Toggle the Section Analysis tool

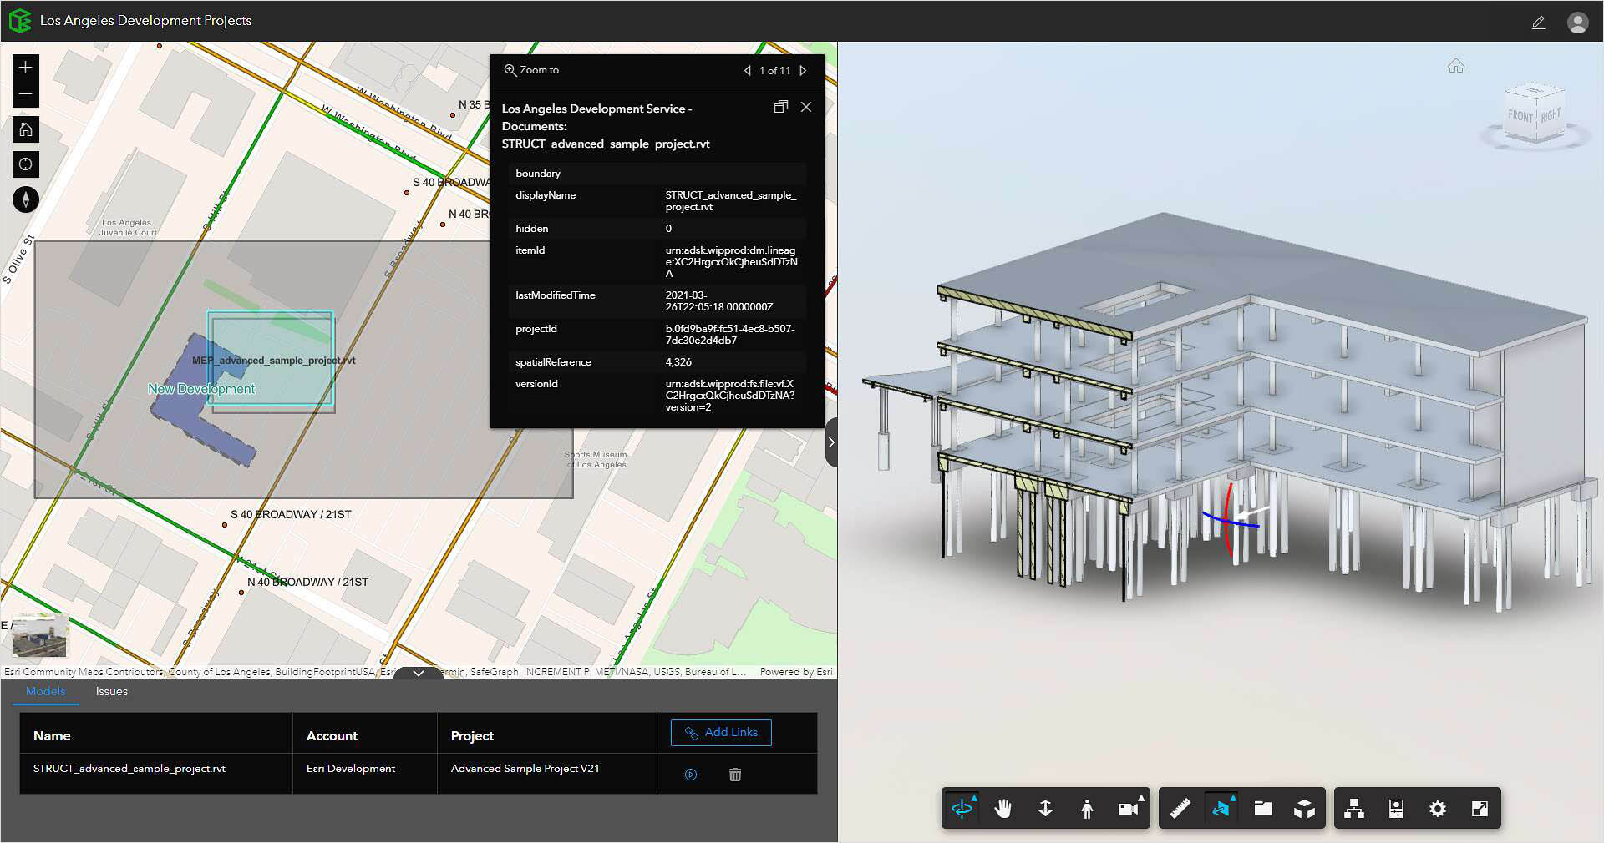point(1221,808)
